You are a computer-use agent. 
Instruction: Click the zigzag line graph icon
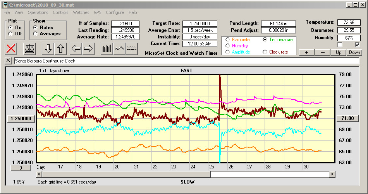119,48
